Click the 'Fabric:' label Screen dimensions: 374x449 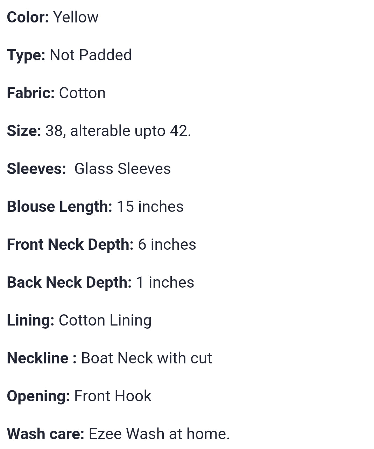pyautogui.click(x=31, y=93)
